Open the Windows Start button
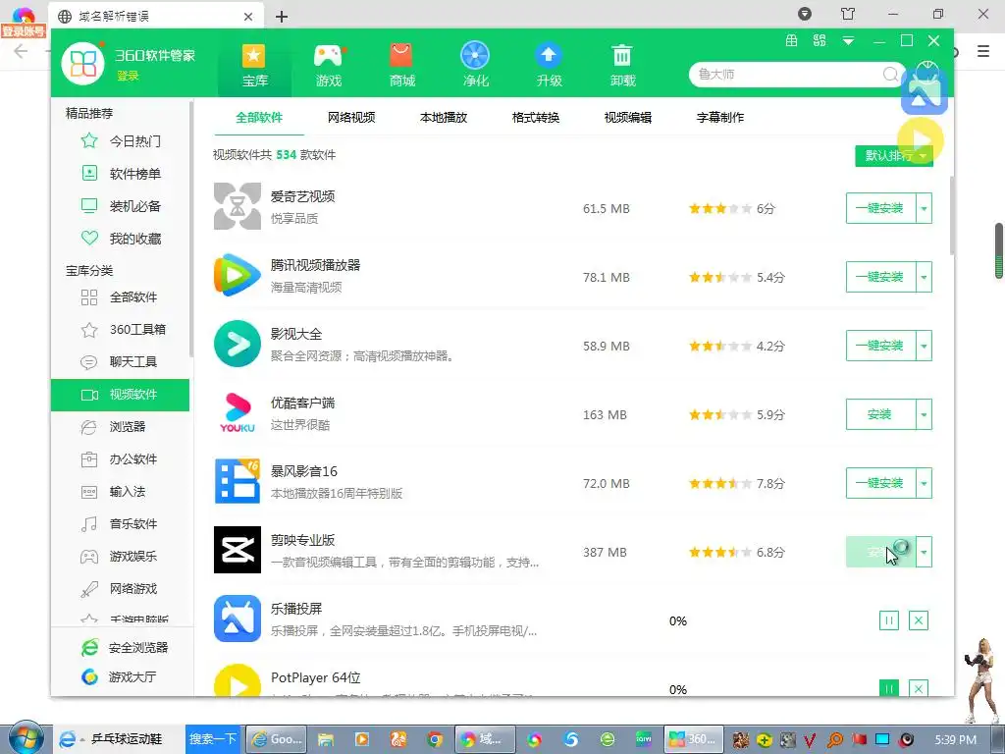1005x754 pixels. coord(26,738)
